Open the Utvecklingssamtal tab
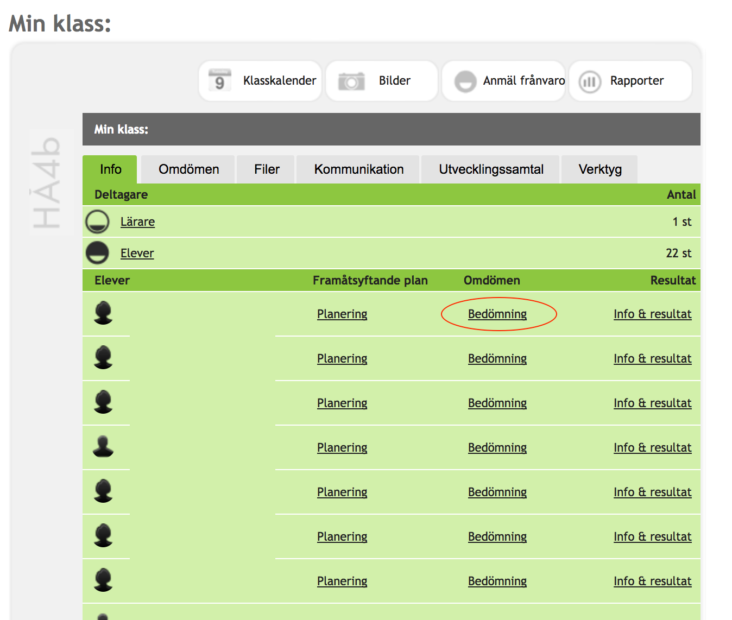 click(x=491, y=169)
